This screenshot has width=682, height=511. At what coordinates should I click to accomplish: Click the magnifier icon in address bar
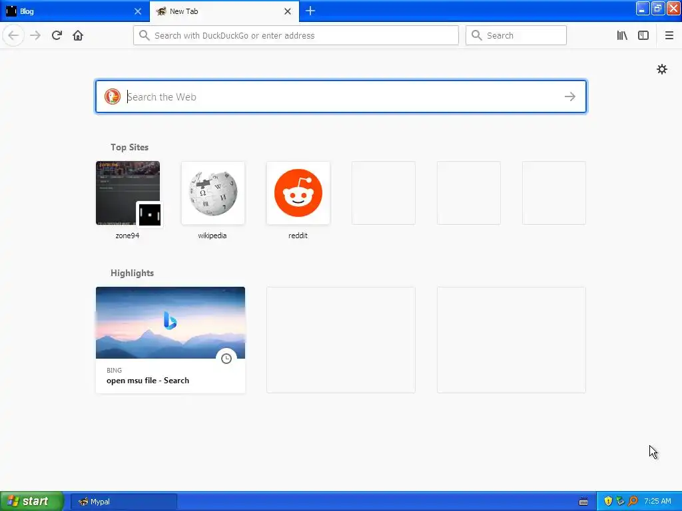[145, 35]
